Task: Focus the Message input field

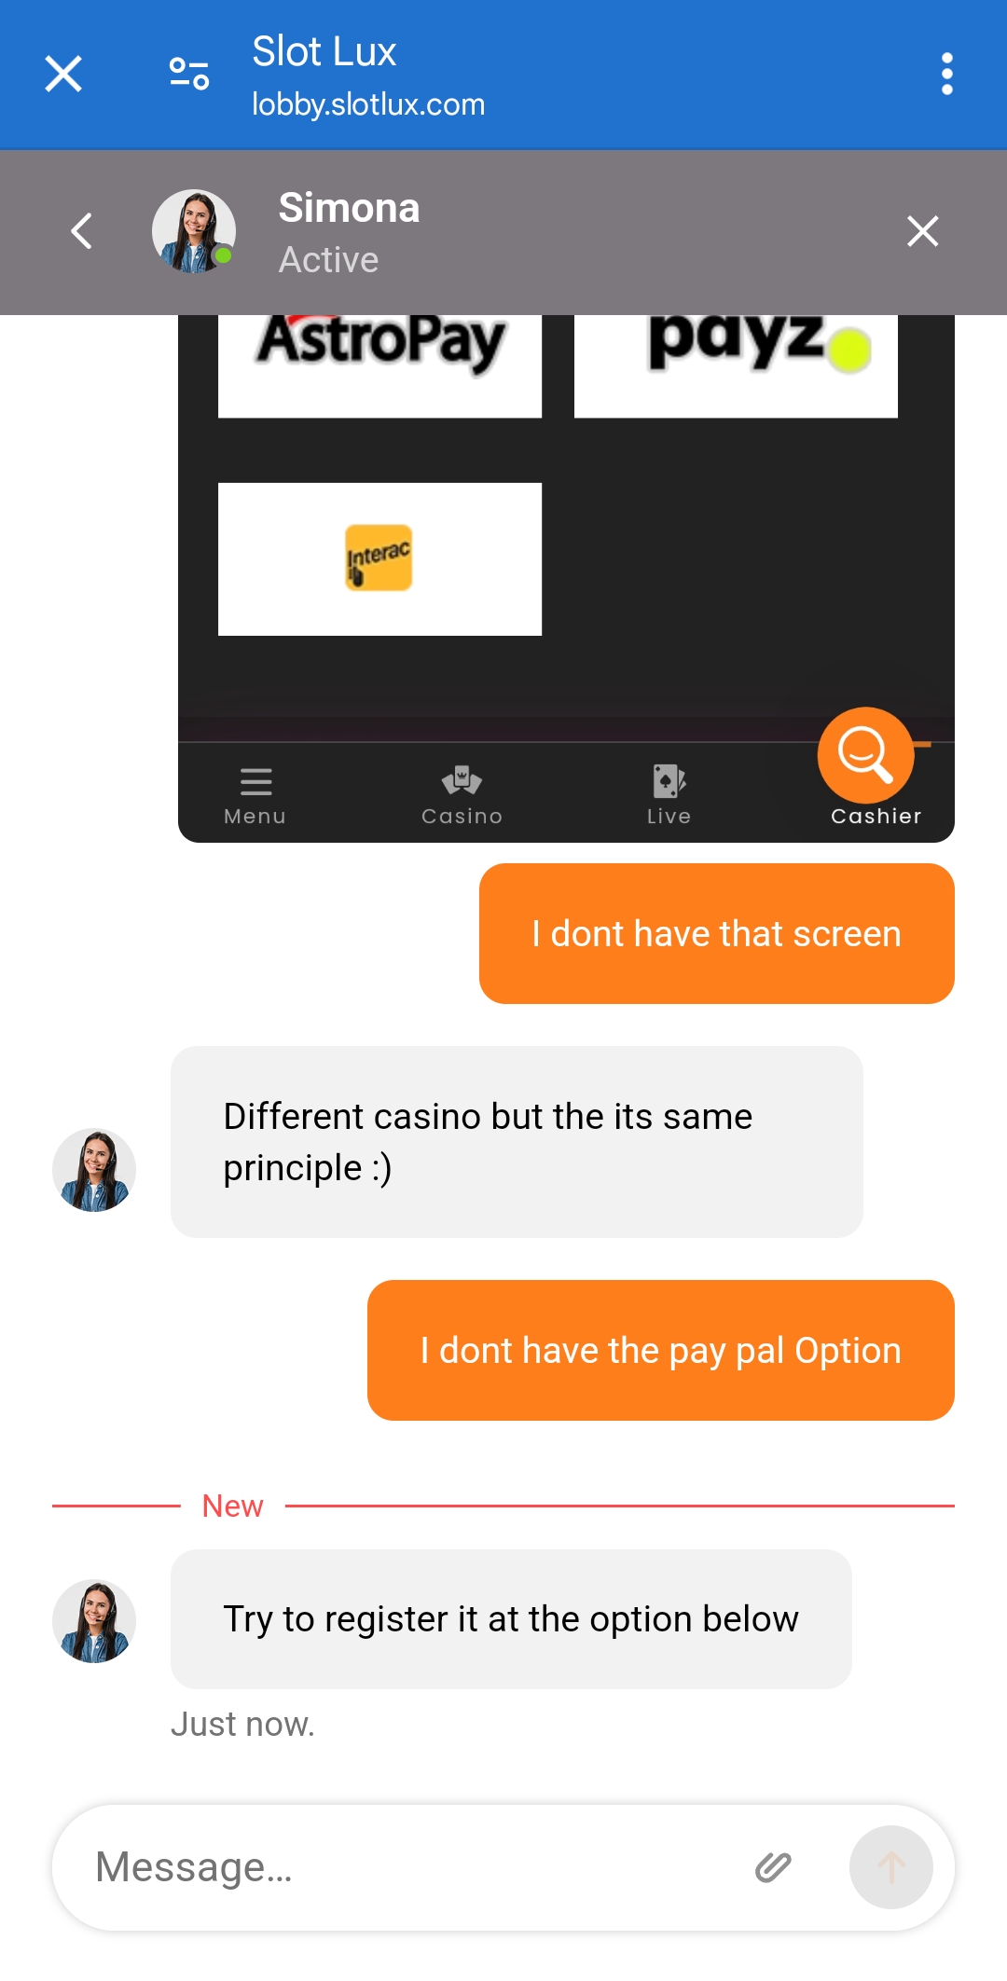Action: coord(410,1867)
